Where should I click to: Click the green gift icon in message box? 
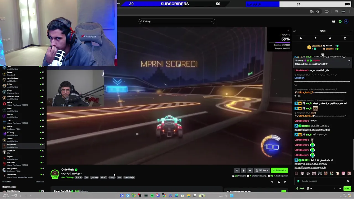(x=298, y=181)
